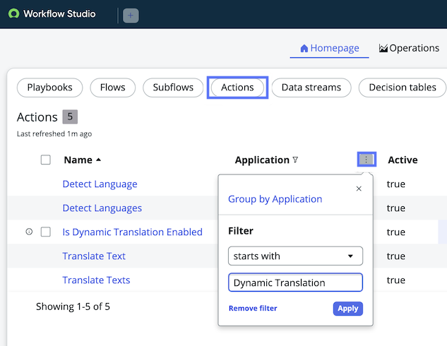Click info icon beside Is Dynamic Translation Enabled
447x346 pixels.
pos(29,232)
